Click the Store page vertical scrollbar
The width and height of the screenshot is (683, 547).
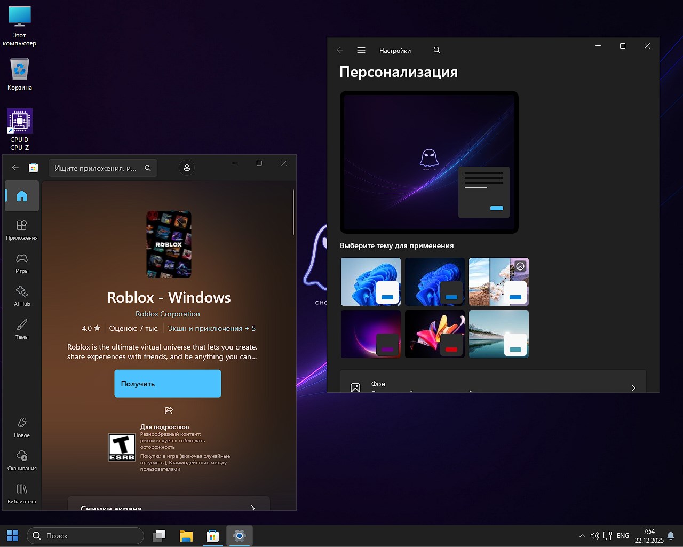pyautogui.click(x=293, y=212)
